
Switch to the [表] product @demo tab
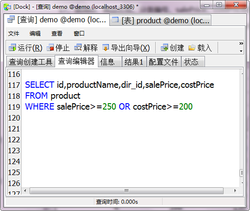(x=160, y=20)
